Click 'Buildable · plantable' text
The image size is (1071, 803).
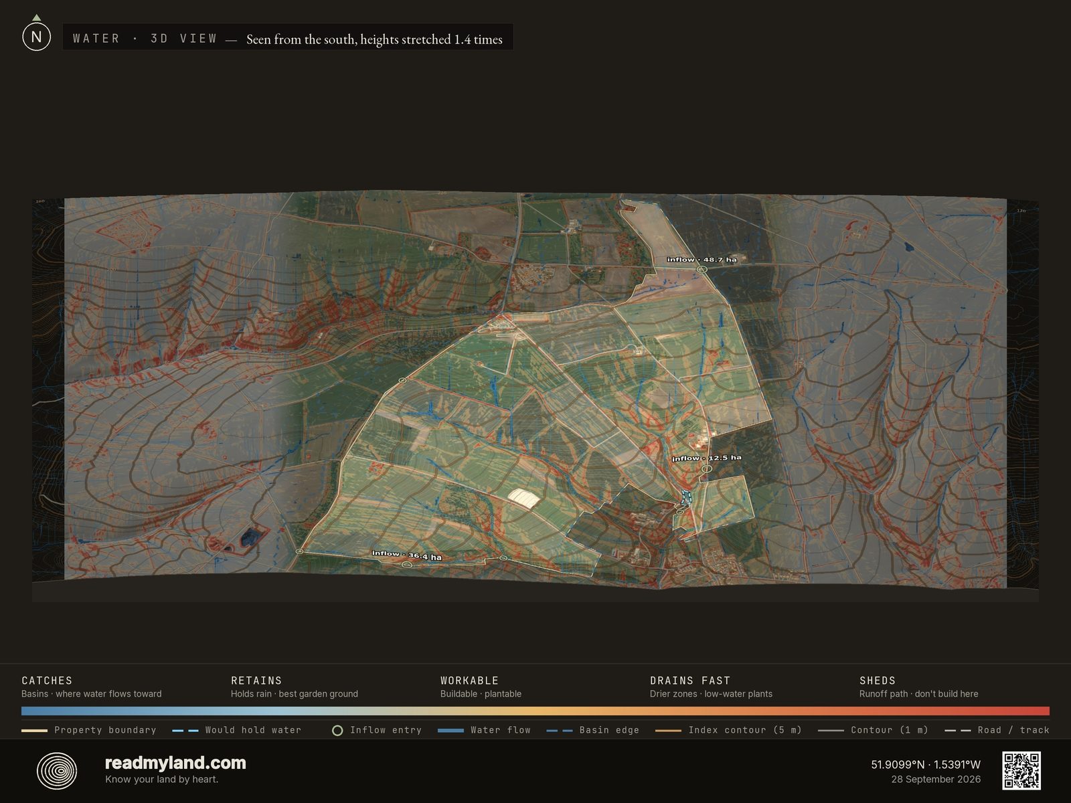click(481, 694)
